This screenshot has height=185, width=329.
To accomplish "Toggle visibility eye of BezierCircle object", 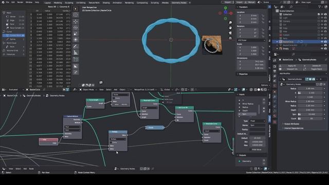I will click(x=322, y=42).
